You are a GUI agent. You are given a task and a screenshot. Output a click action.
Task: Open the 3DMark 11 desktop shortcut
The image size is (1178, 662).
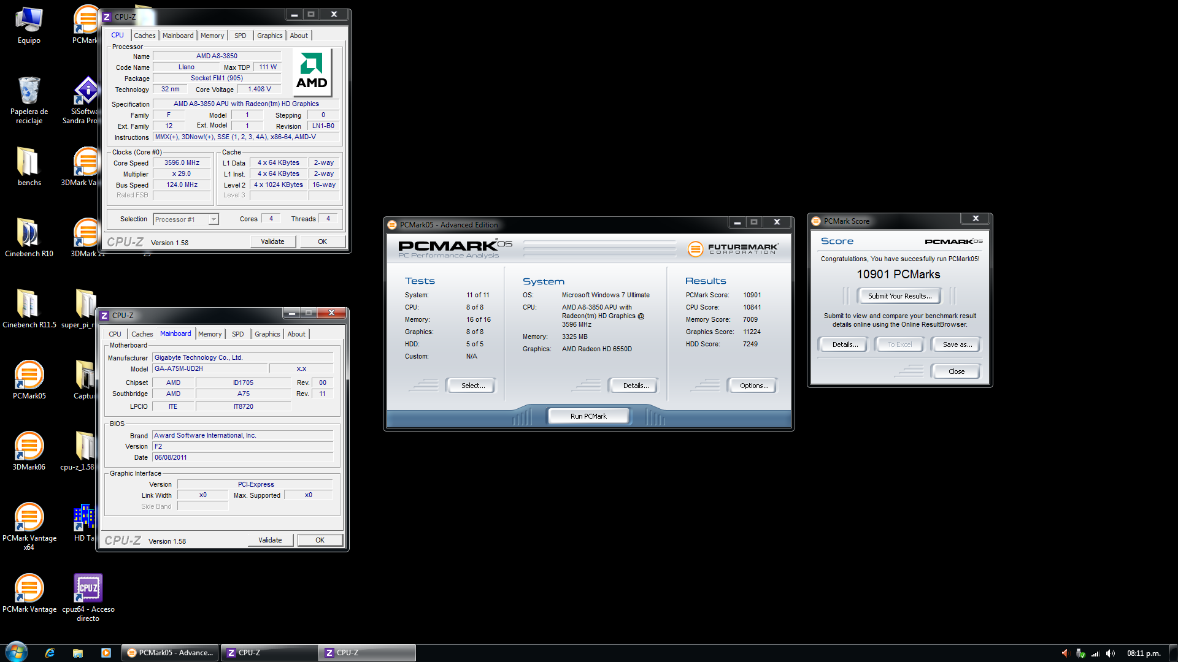(x=86, y=238)
